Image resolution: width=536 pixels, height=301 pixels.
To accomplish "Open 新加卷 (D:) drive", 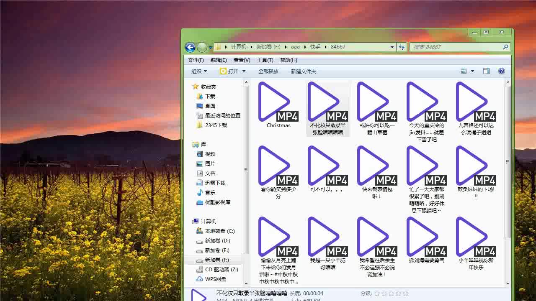I will pos(214,240).
